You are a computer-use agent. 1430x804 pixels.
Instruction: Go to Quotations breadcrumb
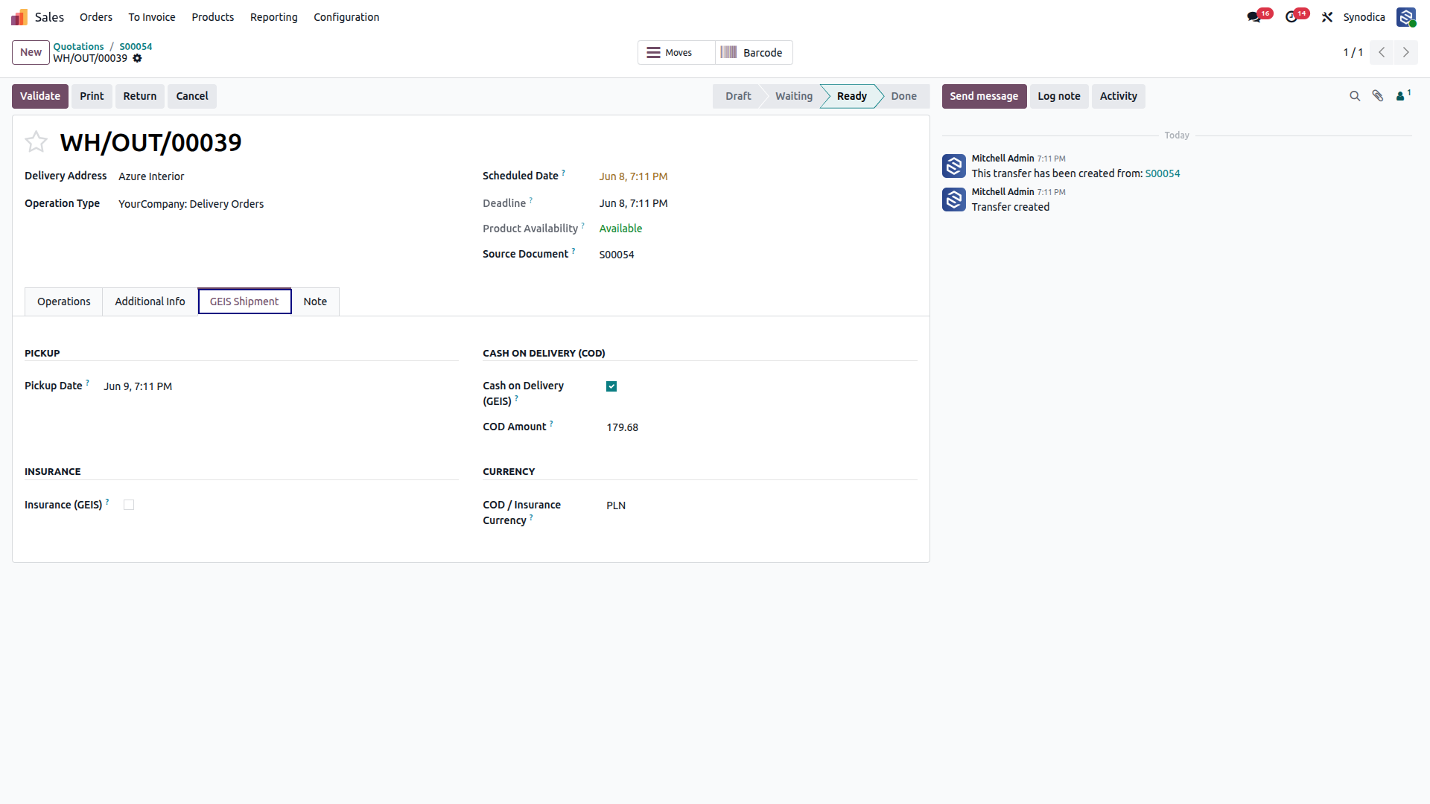(78, 46)
